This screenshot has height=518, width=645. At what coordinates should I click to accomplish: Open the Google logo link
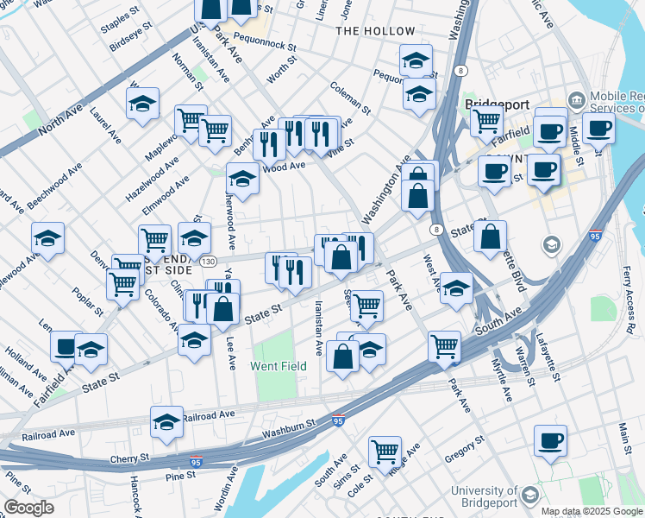coord(28,508)
